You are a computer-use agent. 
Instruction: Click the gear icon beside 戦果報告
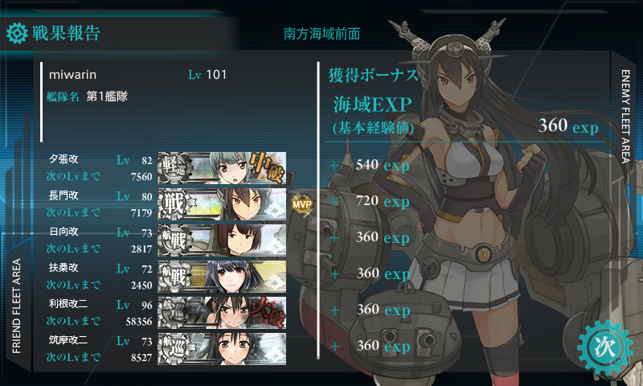pos(17,33)
